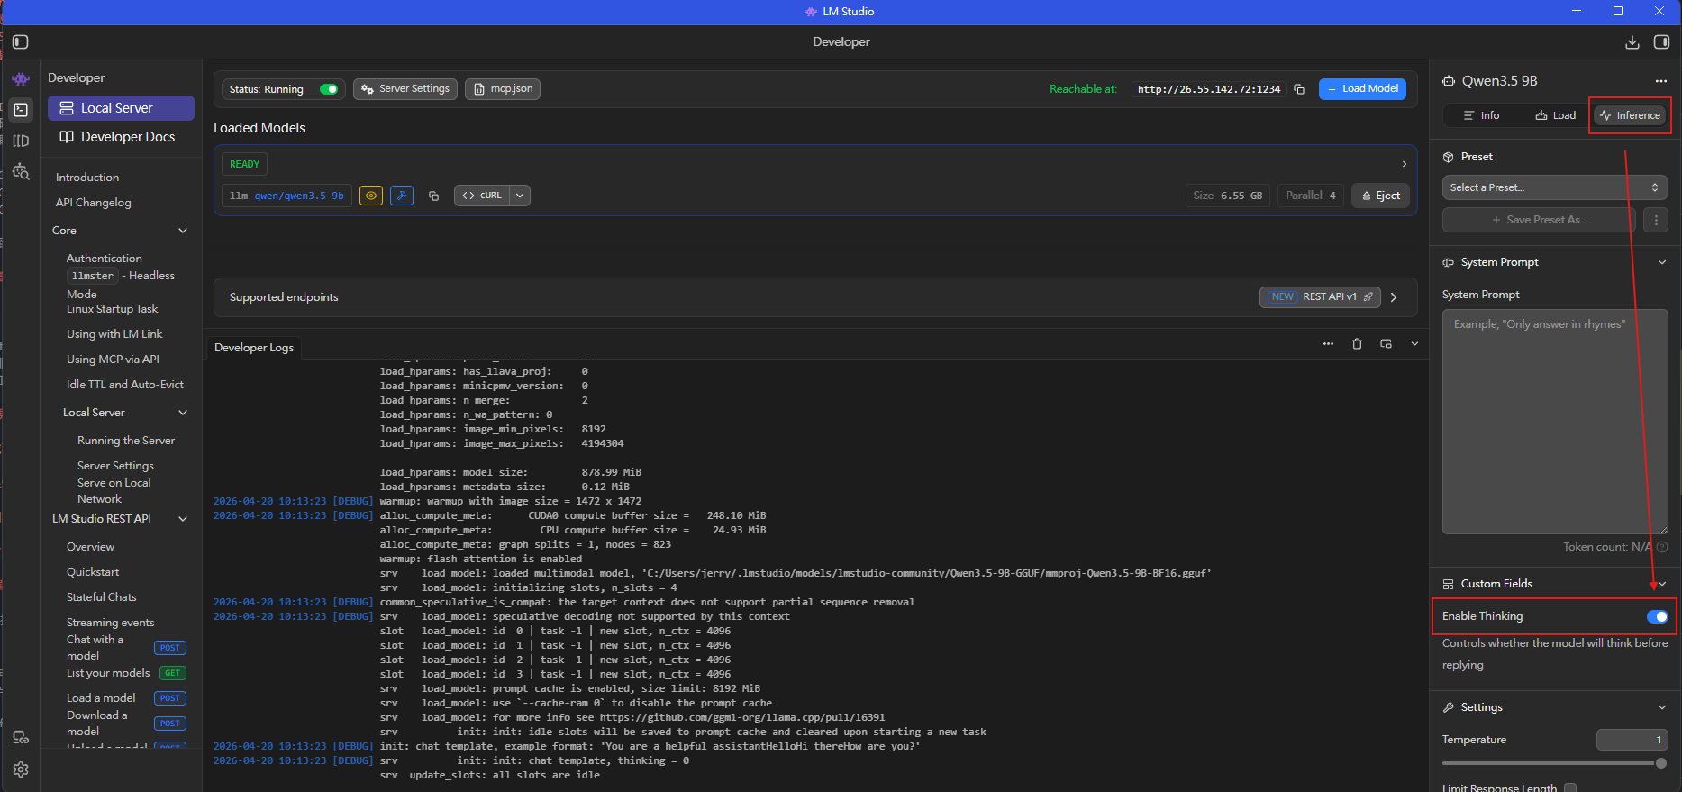Eject the loaded qwen model
Image resolution: width=1682 pixels, height=792 pixels.
[1381, 196]
